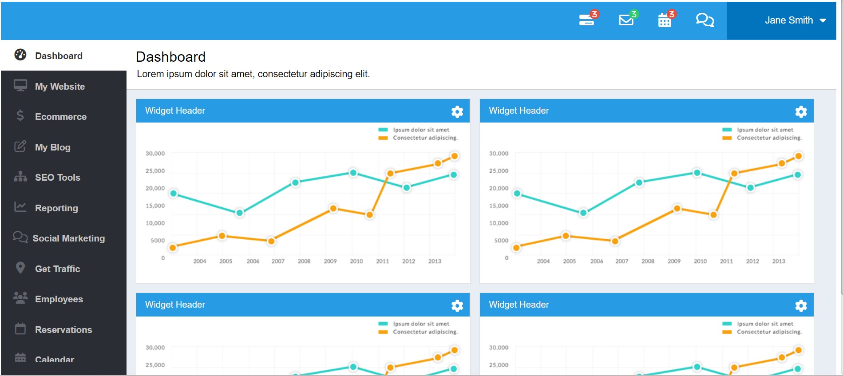Screen dimensions: 843x376
Task: Click the top-right widget's Widget Header title
Action: coord(519,111)
